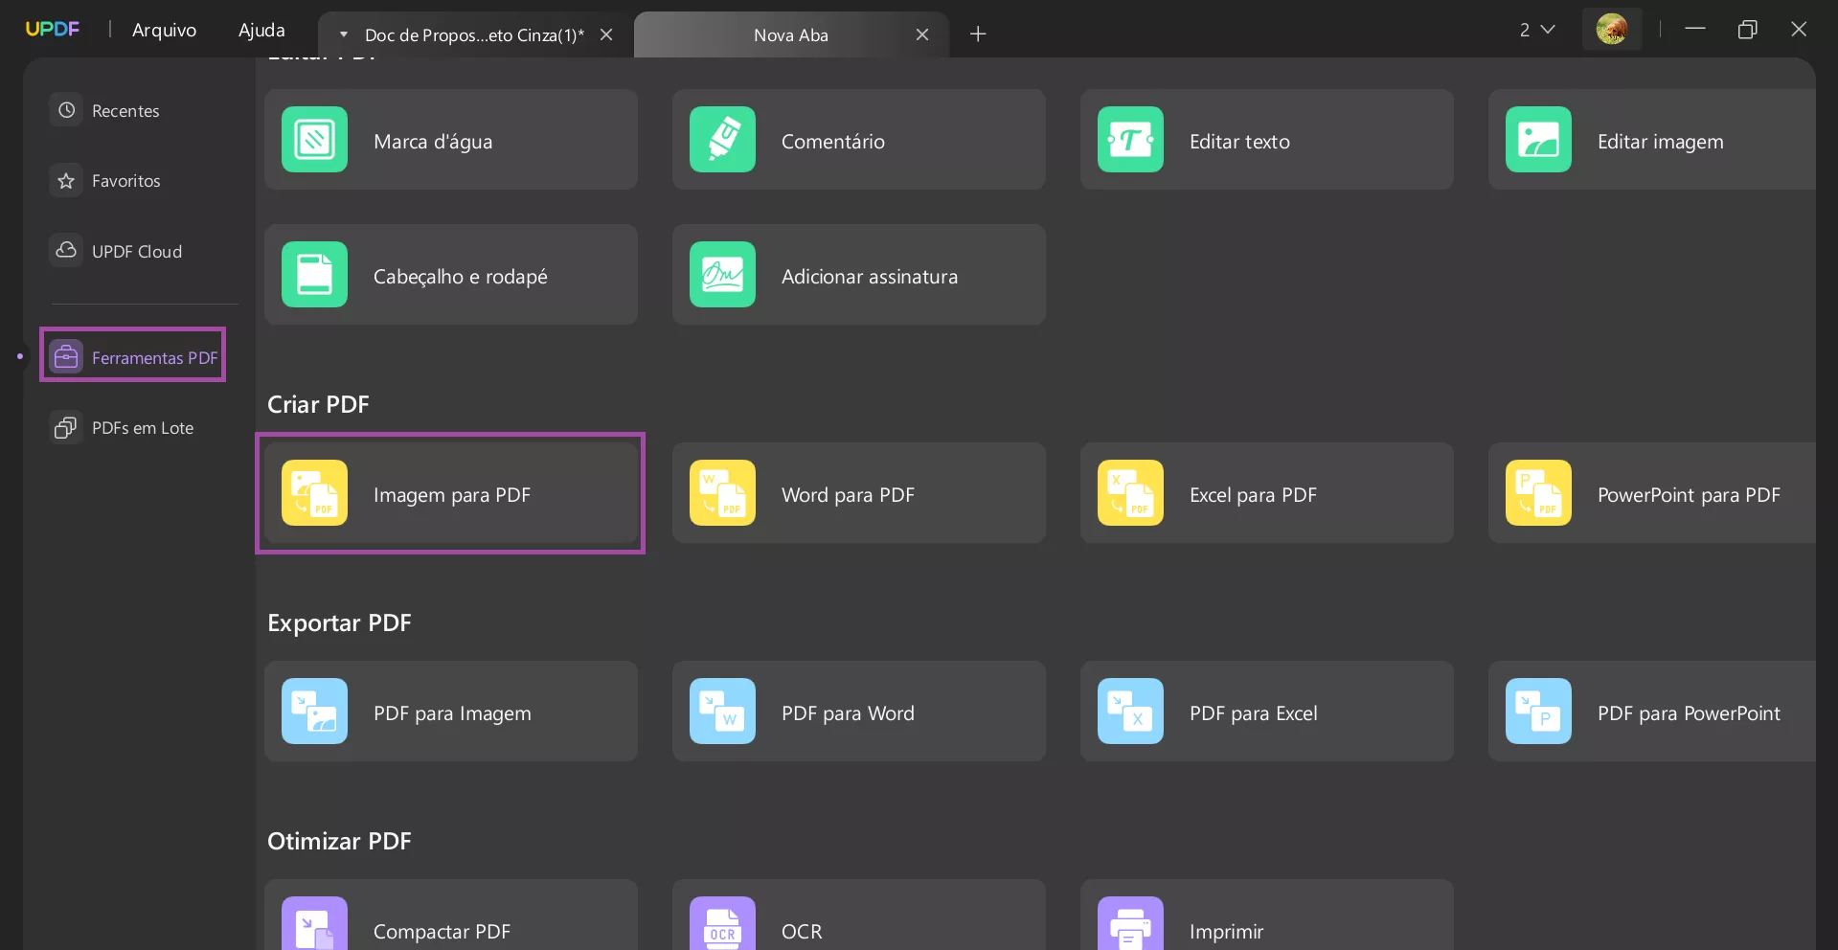Click the Compactar PDF label

tap(442, 932)
